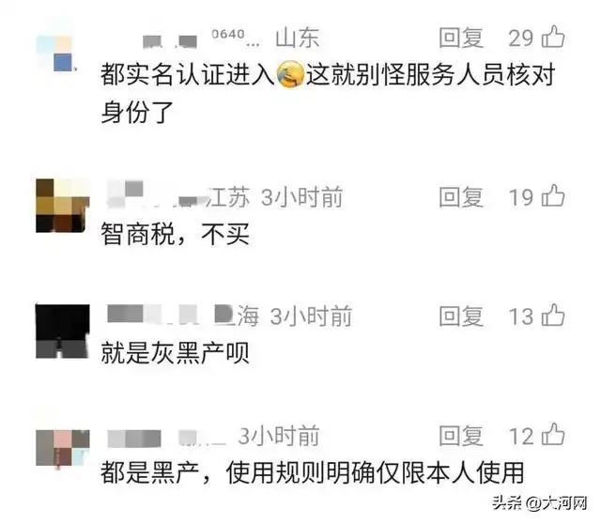Select the comment 都是黑产，使用规则明确仅限本人使用
This screenshot has height=524, width=601.
tap(313, 472)
